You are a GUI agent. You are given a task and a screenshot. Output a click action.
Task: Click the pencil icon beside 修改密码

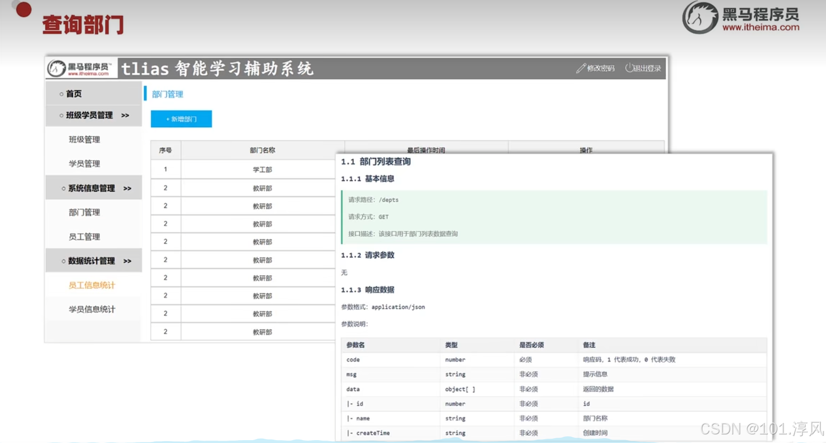[x=581, y=68]
